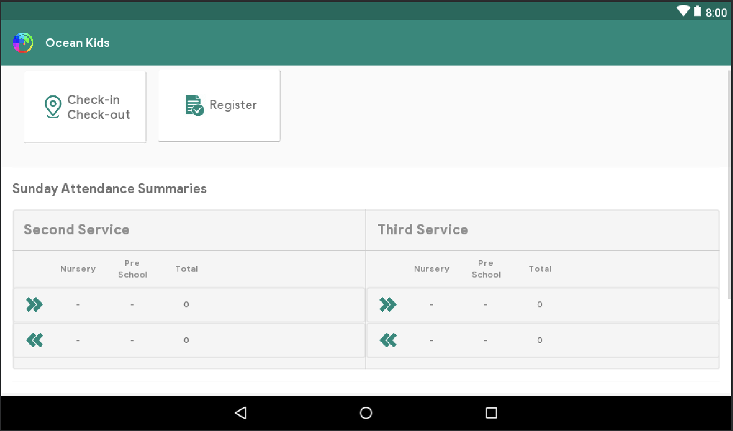Tap the Wi-Fi signal status icon

[x=683, y=10]
